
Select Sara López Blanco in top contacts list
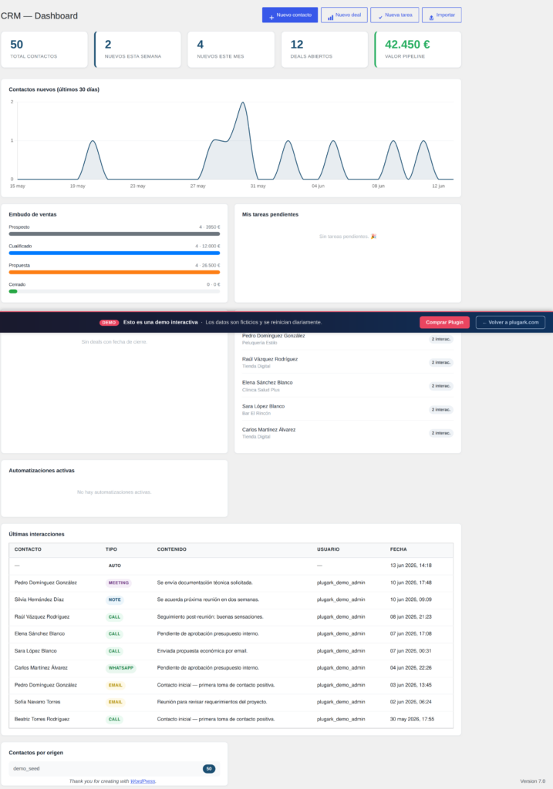[x=263, y=406]
